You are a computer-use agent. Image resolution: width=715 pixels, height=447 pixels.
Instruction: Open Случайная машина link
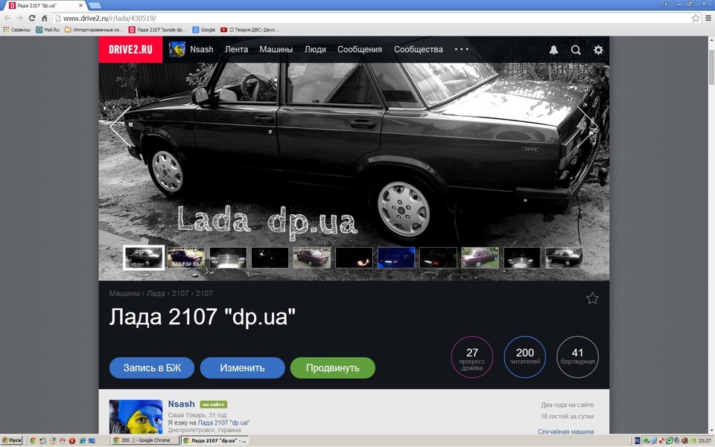(x=565, y=431)
